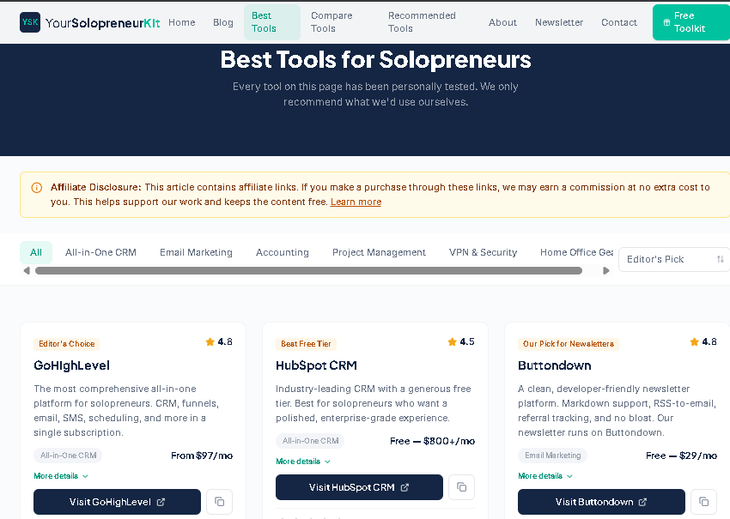Click the right carousel arrow beside categories
Screen dimensions: 730x519
[x=606, y=269]
